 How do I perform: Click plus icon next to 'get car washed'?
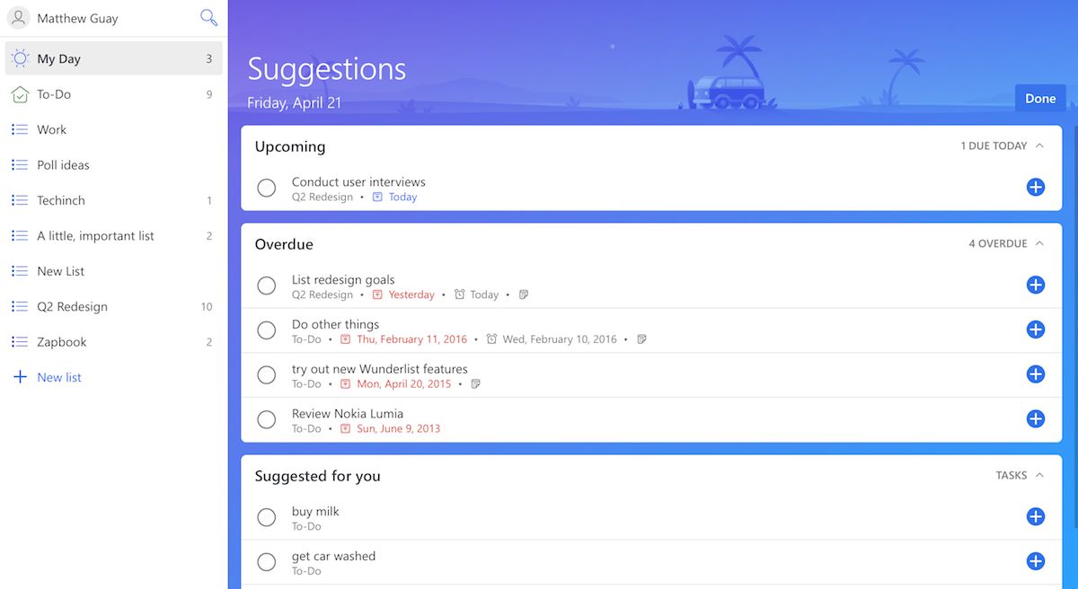click(x=1035, y=562)
